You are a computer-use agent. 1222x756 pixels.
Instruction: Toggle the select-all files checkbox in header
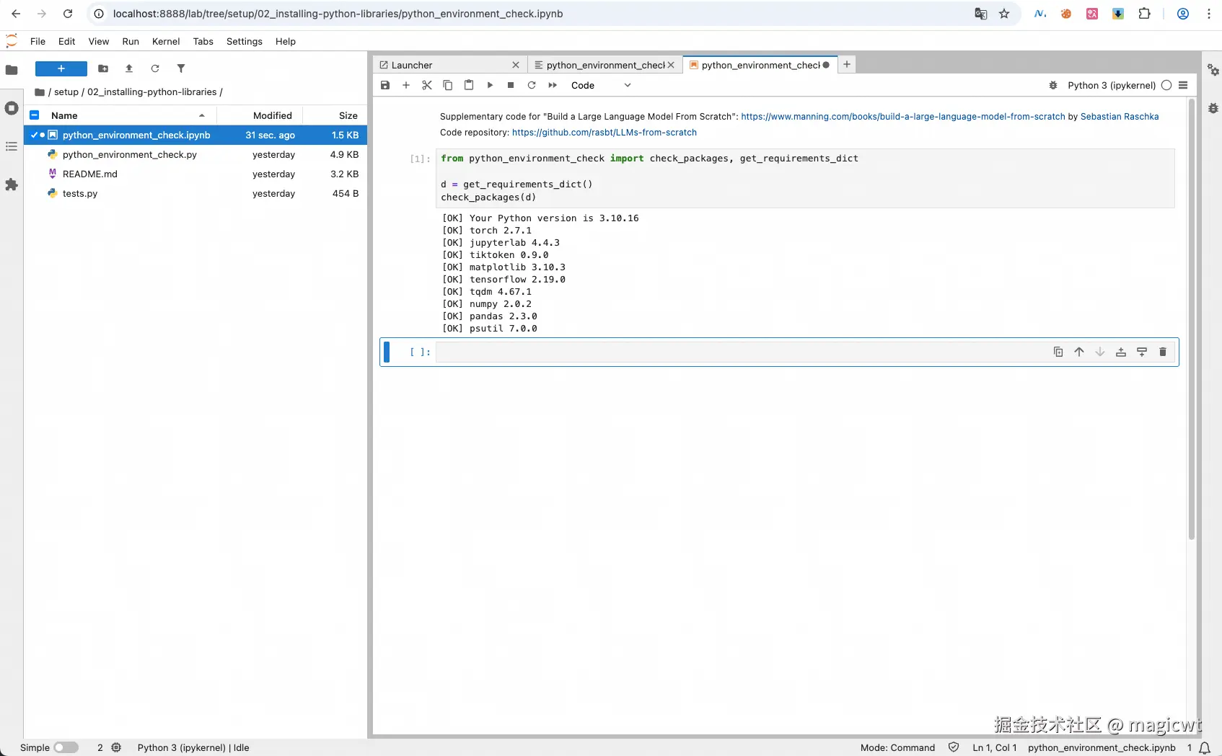(34, 115)
